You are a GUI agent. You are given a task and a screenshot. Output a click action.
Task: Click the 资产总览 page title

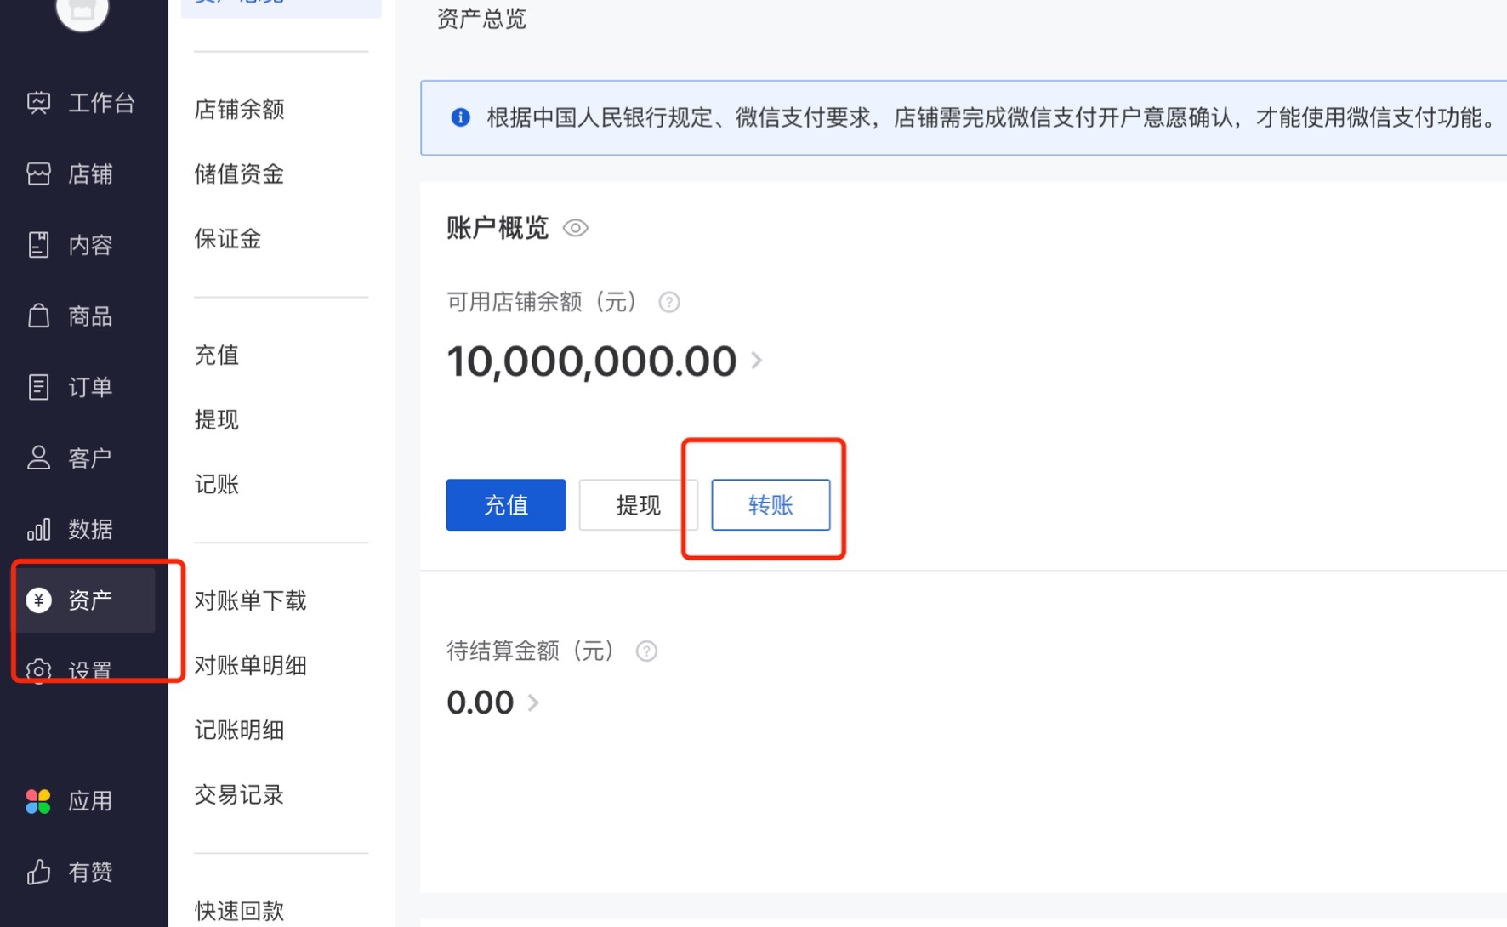pyautogui.click(x=481, y=19)
